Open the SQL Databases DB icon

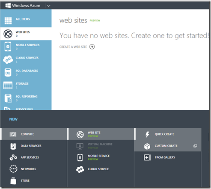pyautogui.click(x=8, y=72)
